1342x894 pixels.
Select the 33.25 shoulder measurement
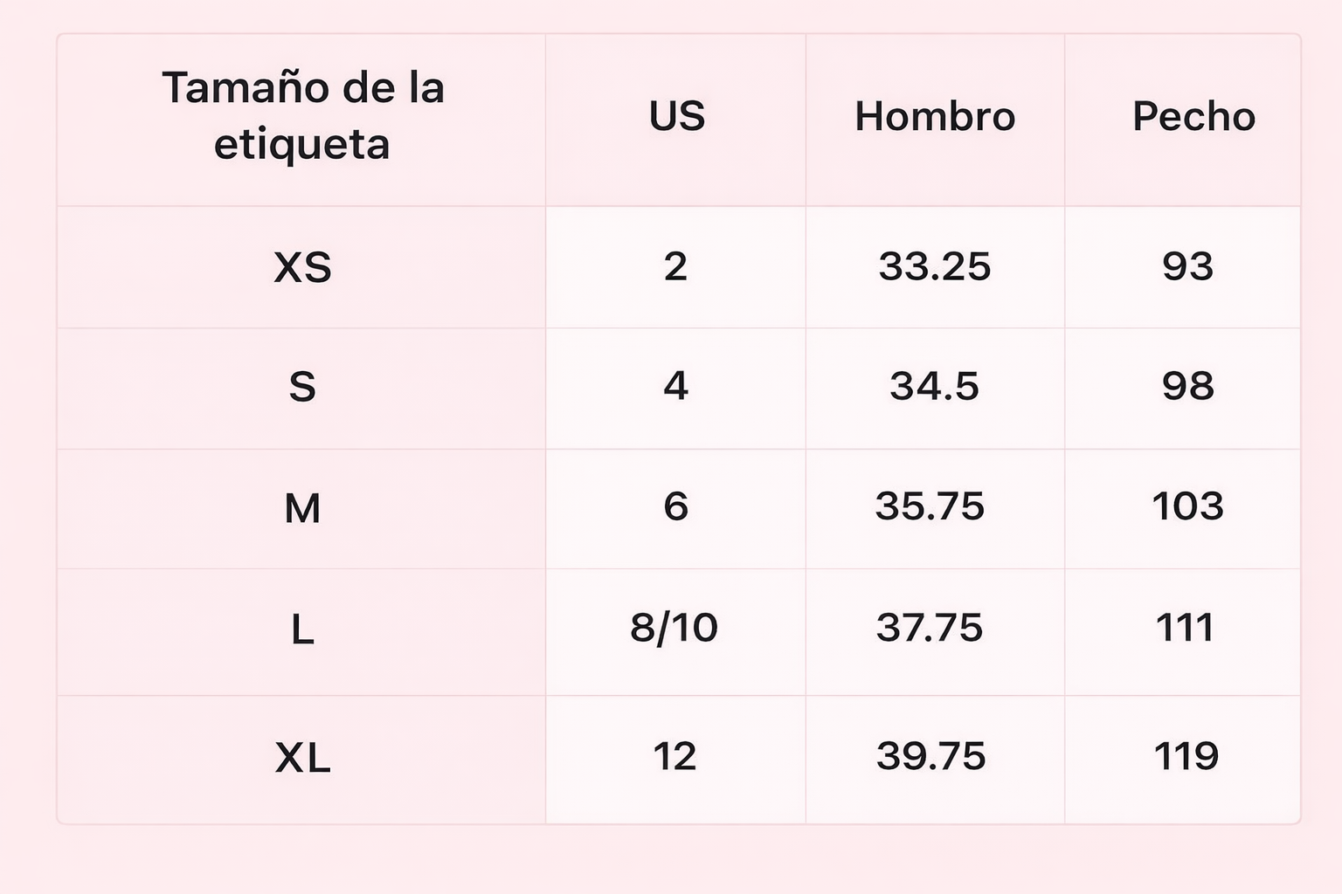tap(935, 266)
